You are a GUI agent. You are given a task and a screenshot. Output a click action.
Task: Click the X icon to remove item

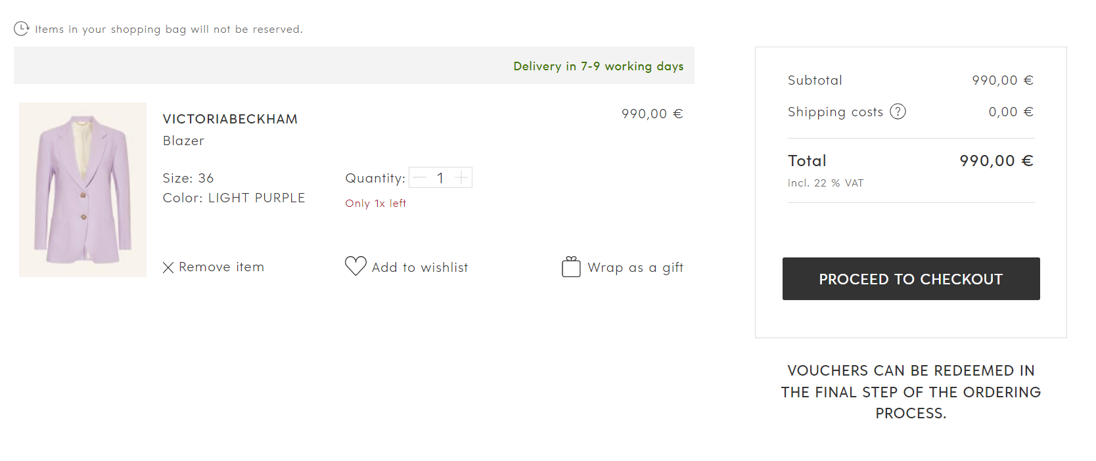tap(168, 267)
